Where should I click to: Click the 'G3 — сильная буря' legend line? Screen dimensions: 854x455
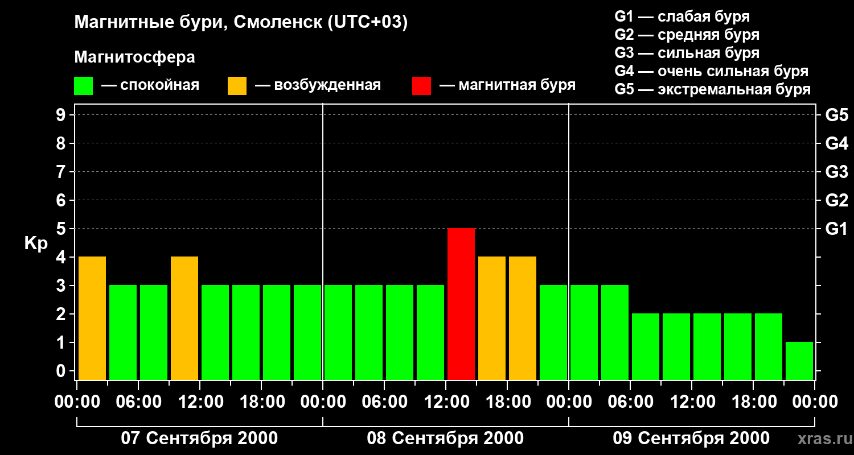pos(687,53)
